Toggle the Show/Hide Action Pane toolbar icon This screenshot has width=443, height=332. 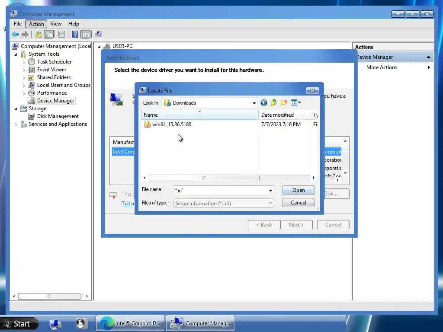(85, 35)
